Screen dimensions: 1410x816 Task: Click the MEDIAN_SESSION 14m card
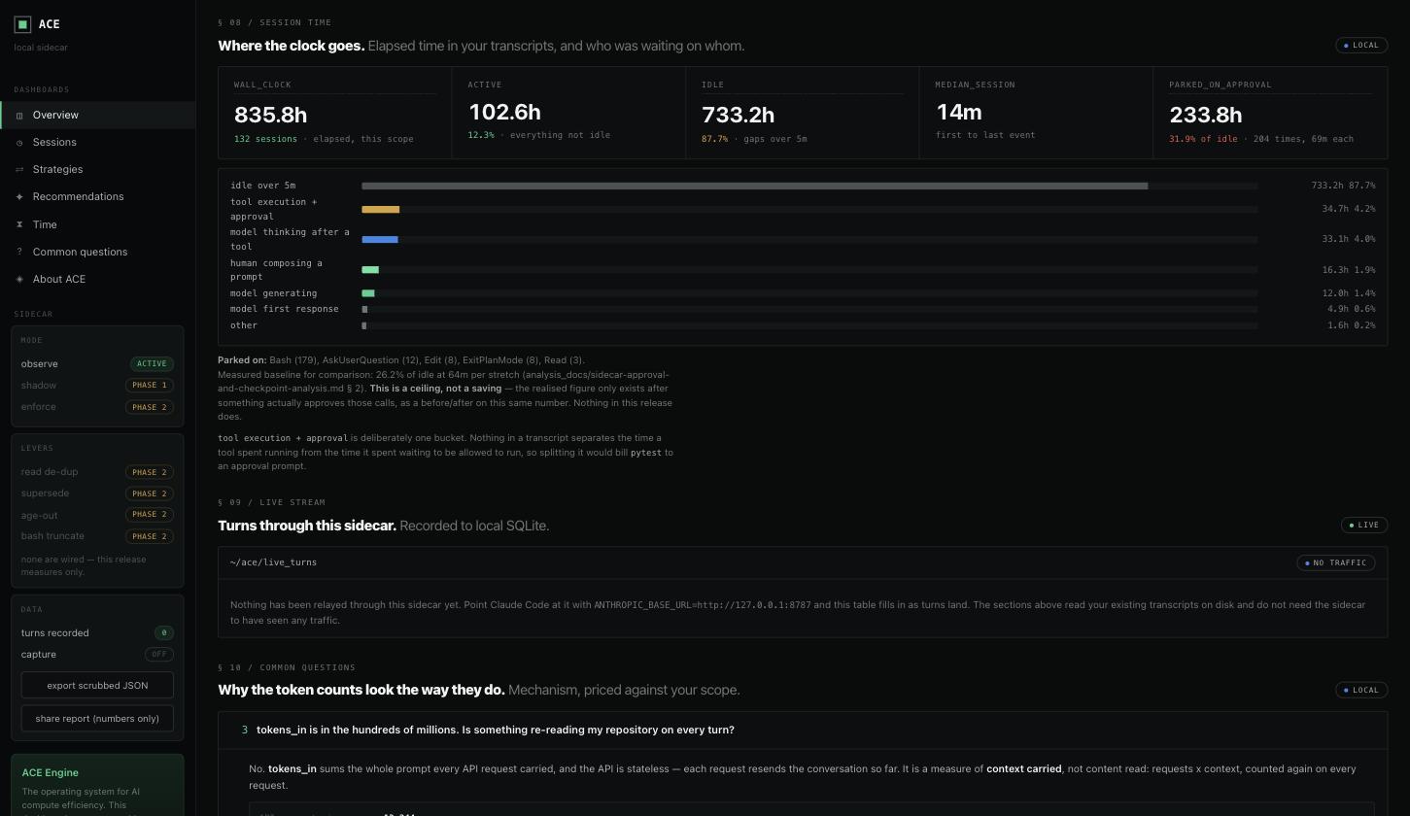[x=1037, y=113]
